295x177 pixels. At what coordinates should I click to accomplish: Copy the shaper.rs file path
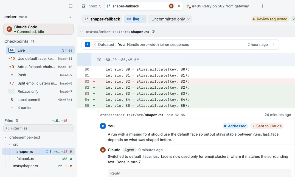click(153, 32)
